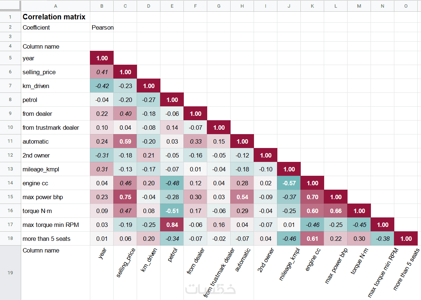Screen dimensions: 421x300
Task: Select the 1.00 cell in the last row
Action: pyautogui.click(x=406, y=239)
